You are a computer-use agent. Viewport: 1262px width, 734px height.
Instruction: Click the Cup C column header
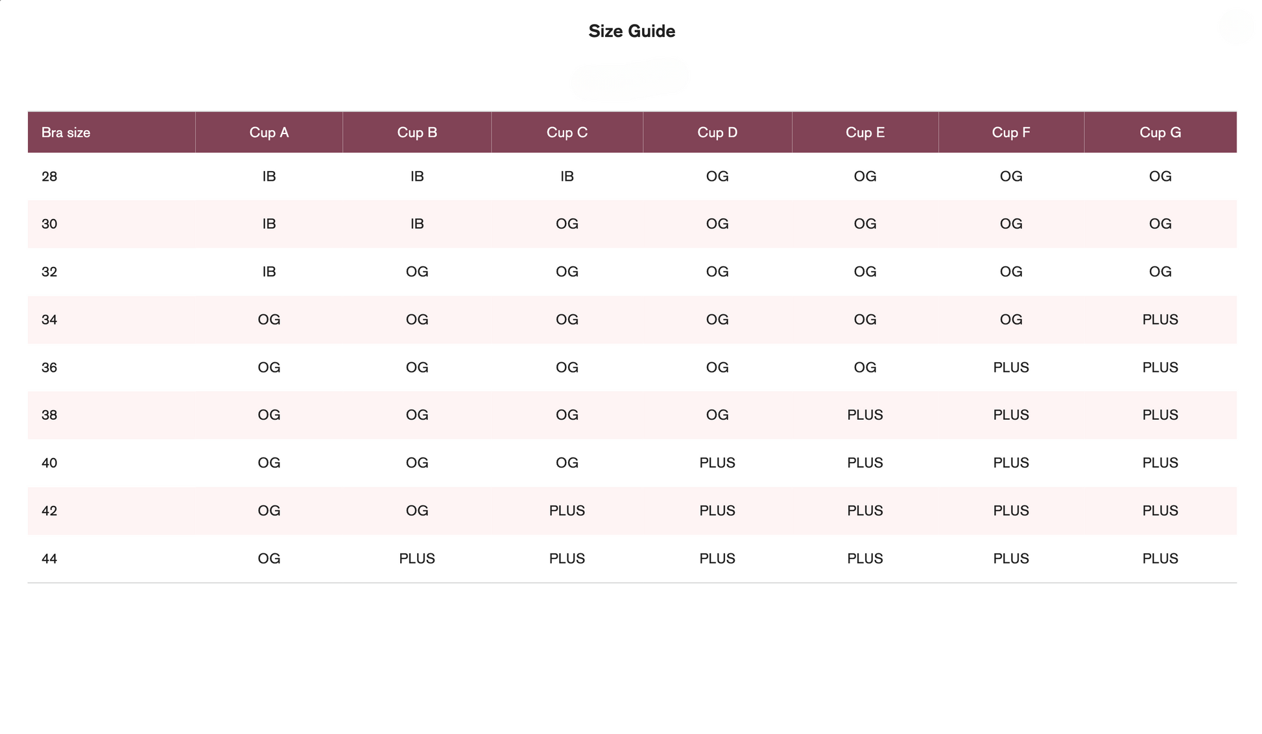[x=567, y=132]
